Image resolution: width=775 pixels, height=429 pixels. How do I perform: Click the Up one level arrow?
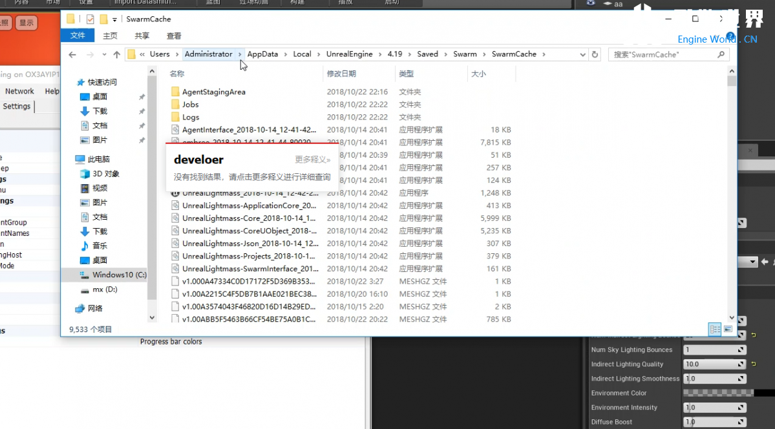pos(116,55)
